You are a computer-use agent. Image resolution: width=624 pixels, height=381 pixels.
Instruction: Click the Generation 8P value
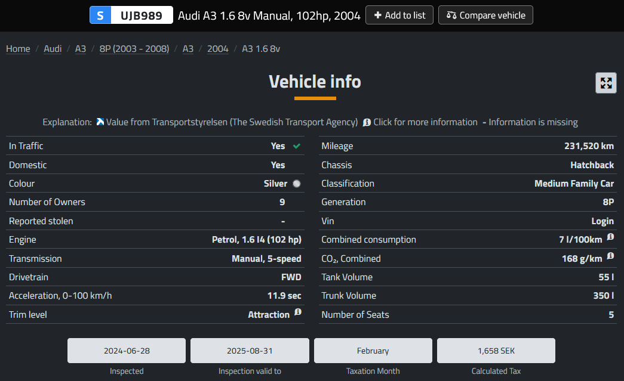point(608,202)
